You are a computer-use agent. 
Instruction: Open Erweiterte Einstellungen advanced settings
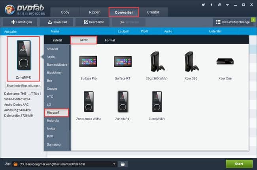click(23, 86)
